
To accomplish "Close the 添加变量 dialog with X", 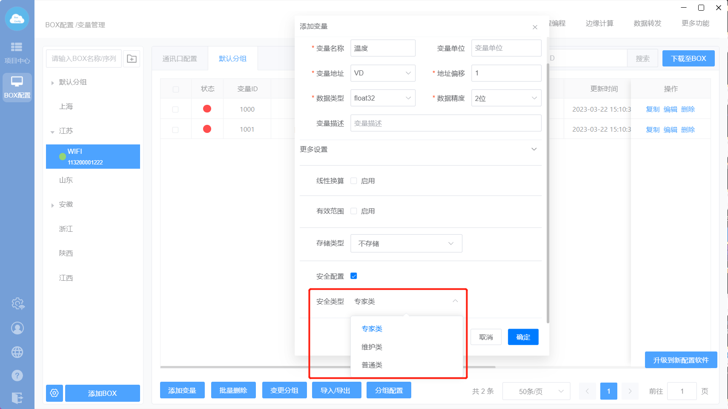I will pyautogui.click(x=535, y=27).
